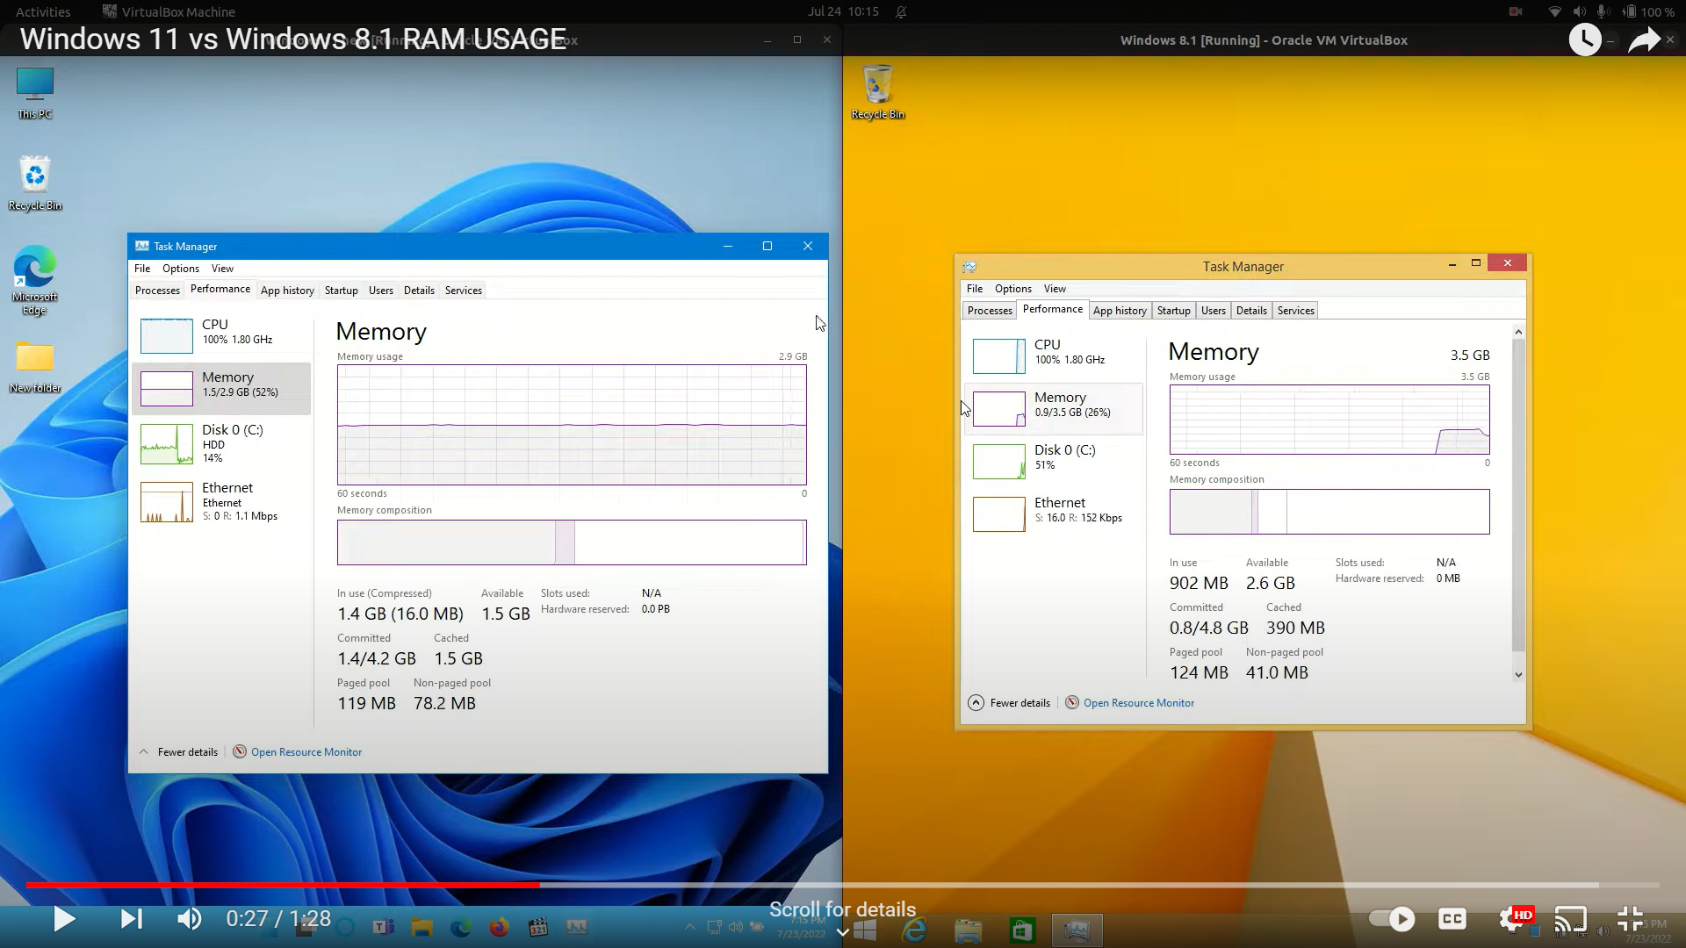Viewport: 1686px width, 948px height.
Task: Open Services tab in Windows 11 Task Manager
Action: (x=464, y=291)
